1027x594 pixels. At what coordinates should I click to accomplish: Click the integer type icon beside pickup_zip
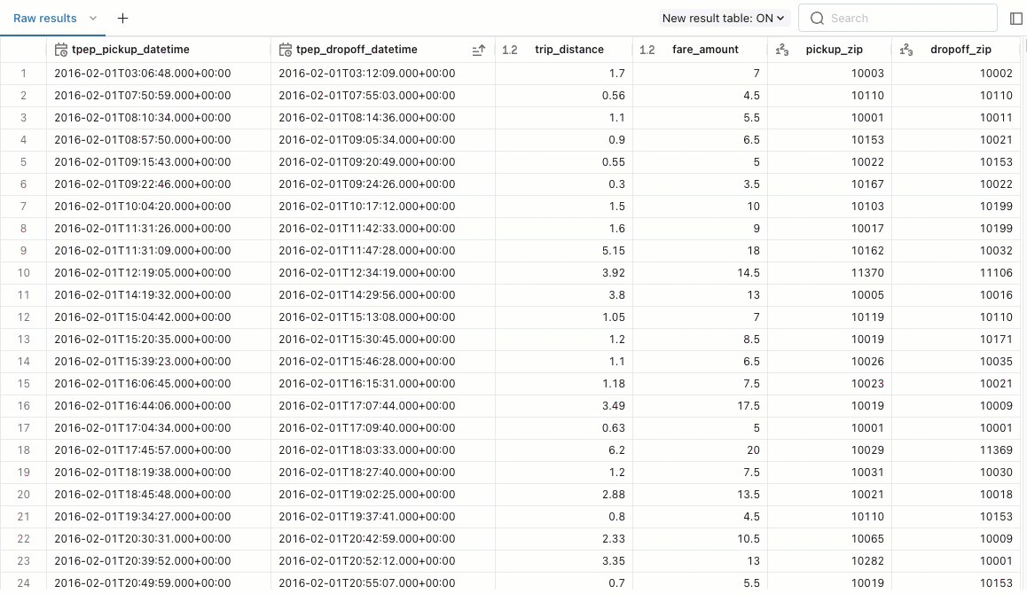[781, 50]
